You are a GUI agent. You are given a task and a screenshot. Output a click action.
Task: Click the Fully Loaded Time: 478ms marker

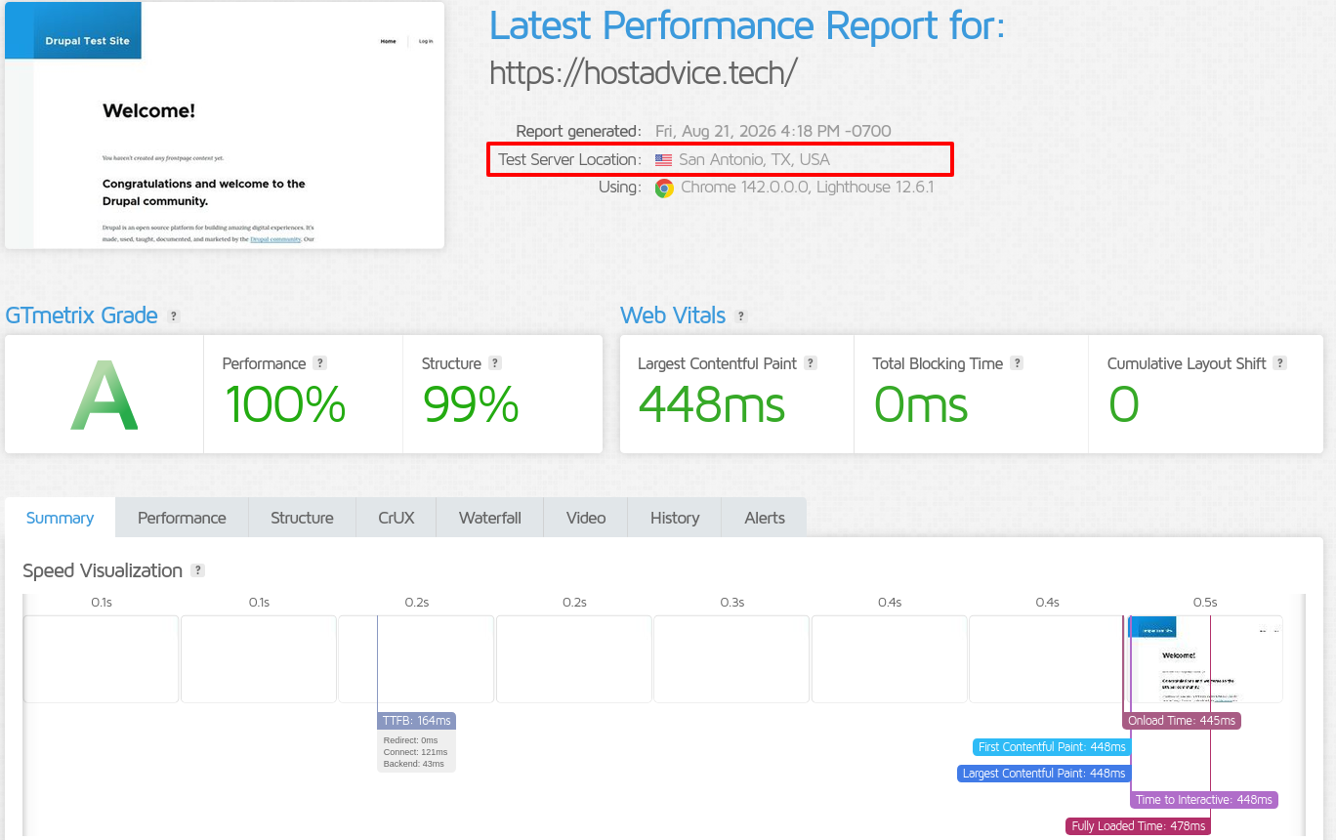point(1138,826)
